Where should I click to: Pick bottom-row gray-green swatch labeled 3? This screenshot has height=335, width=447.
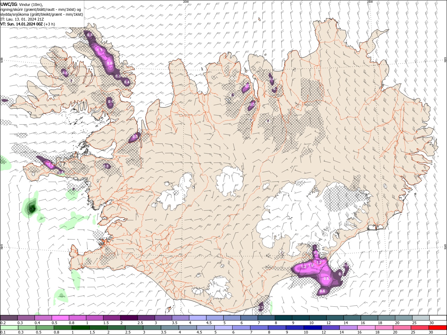point(152,328)
